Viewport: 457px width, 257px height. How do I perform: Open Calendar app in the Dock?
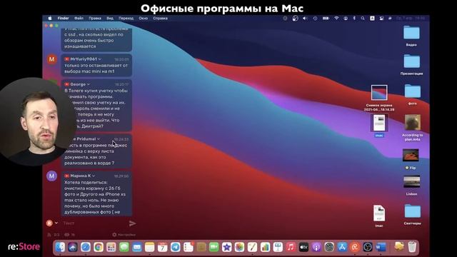163,248
